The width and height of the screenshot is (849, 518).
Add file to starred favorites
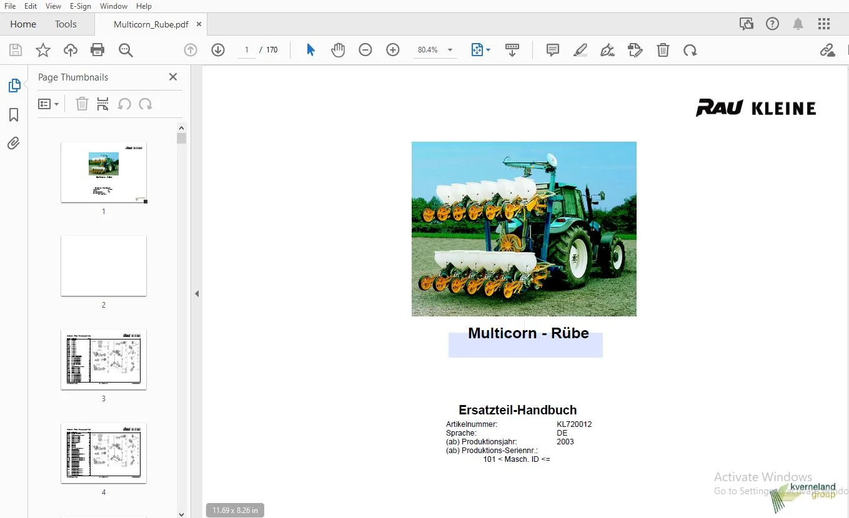(x=43, y=50)
